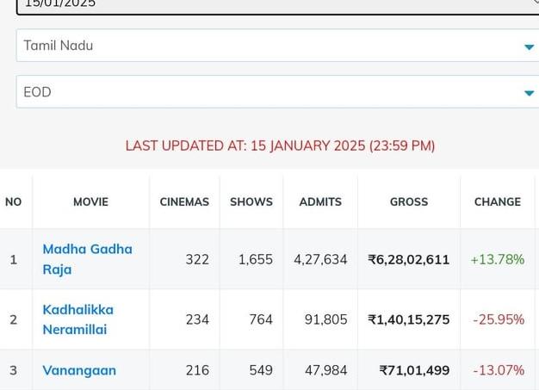Sort by the SHOWS column header
The width and height of the screenshot is (539, 390).
click(x=251, y=201)
